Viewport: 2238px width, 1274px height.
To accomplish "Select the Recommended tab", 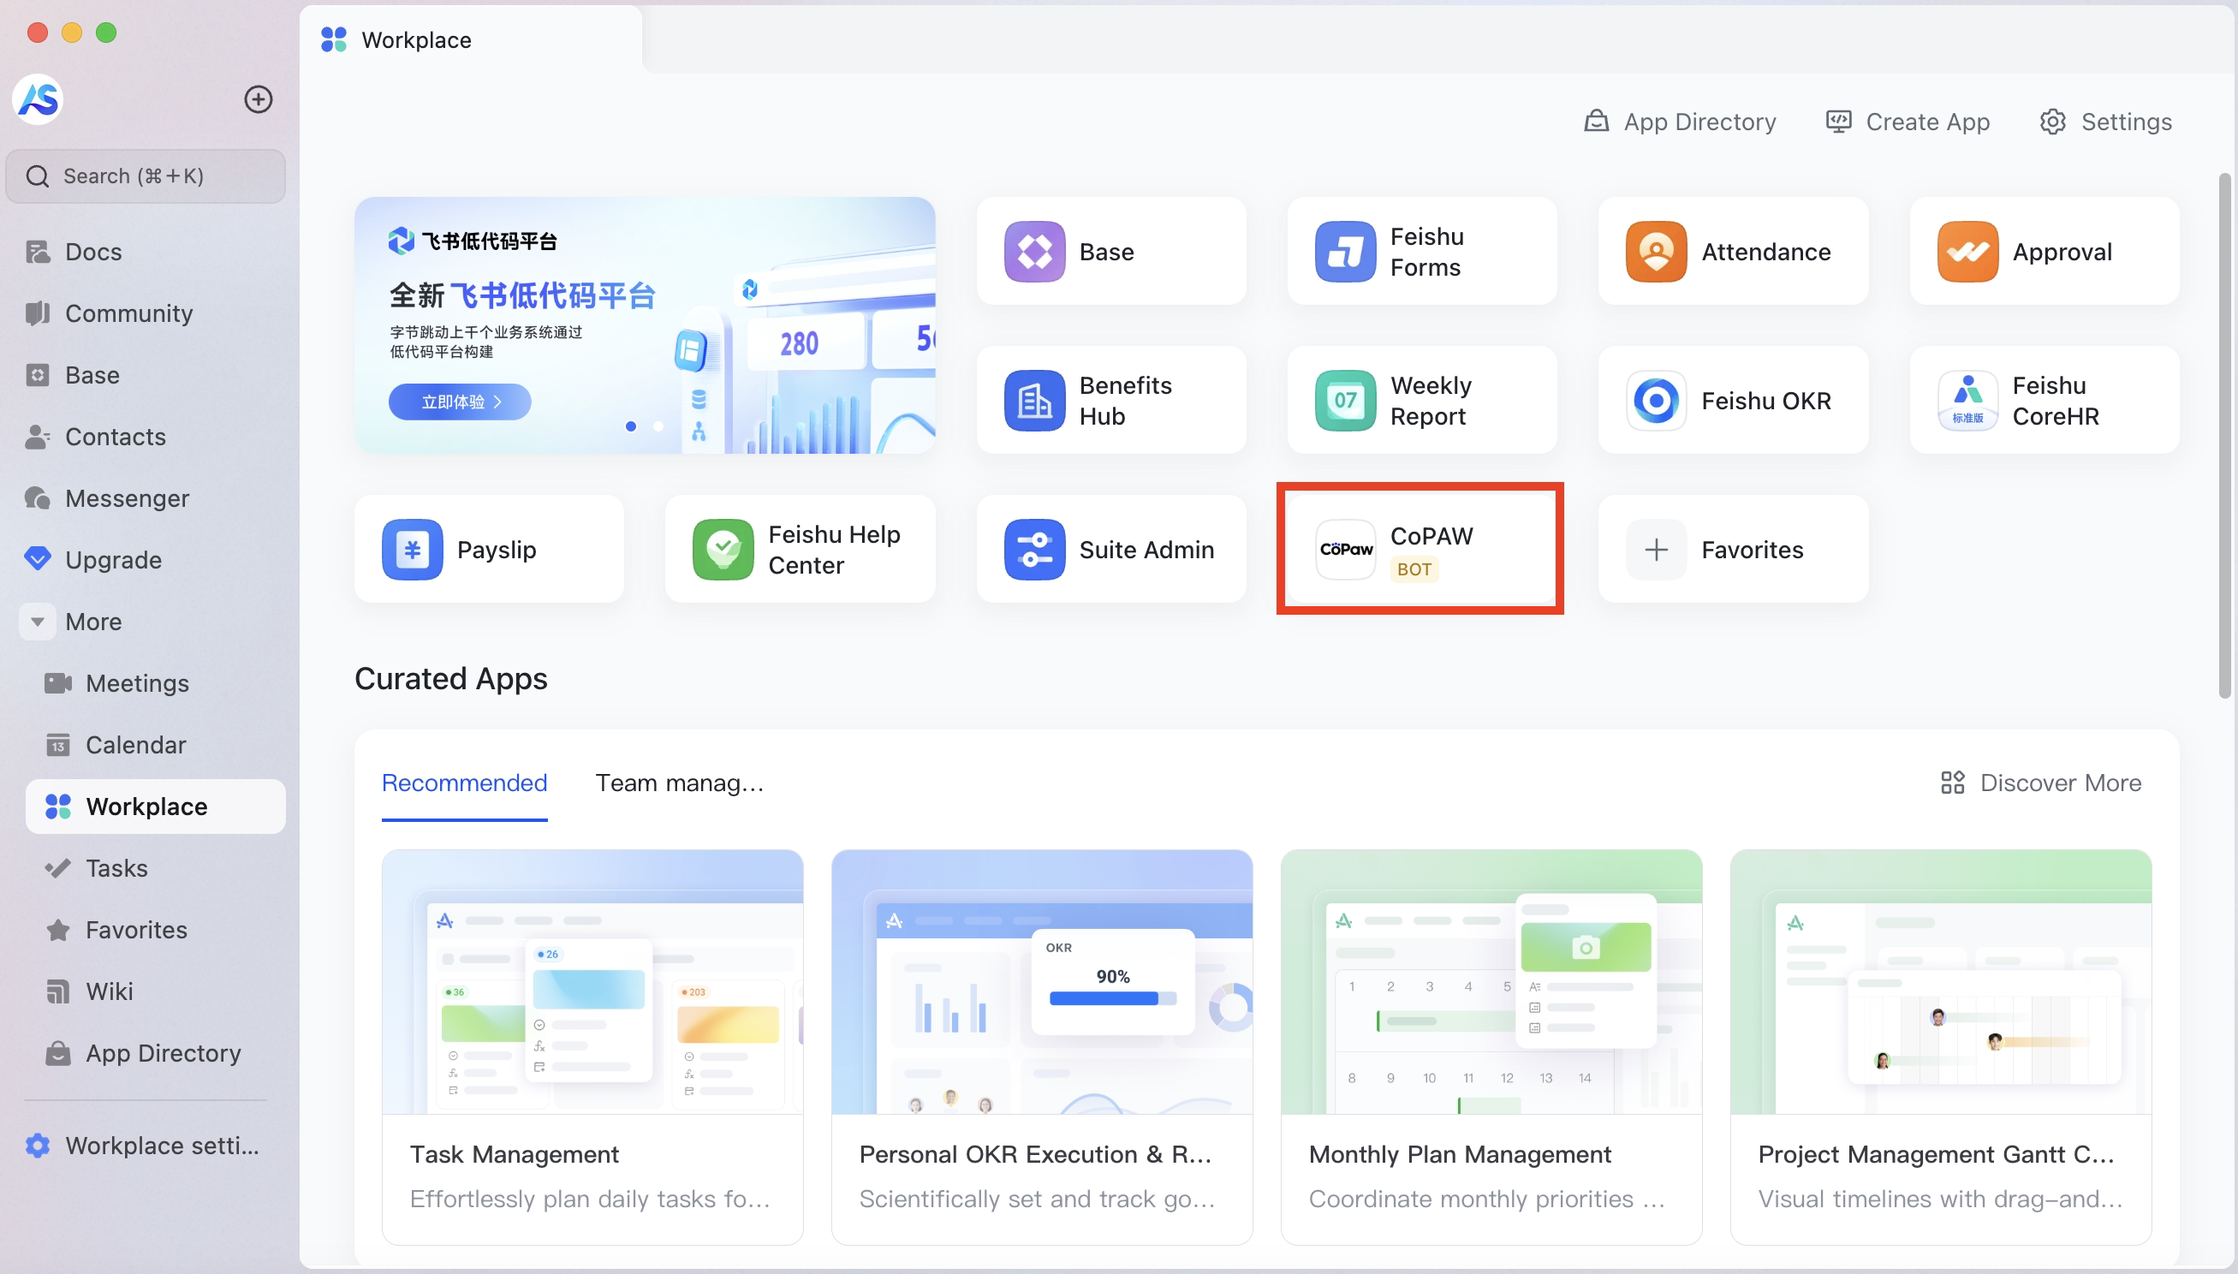I will [x=464, y=783].
